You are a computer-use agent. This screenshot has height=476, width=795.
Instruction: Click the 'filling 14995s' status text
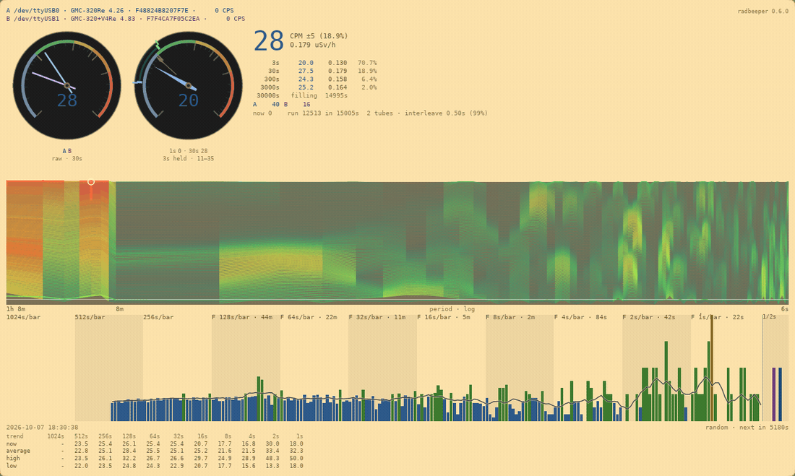click(x=319, y=95)
